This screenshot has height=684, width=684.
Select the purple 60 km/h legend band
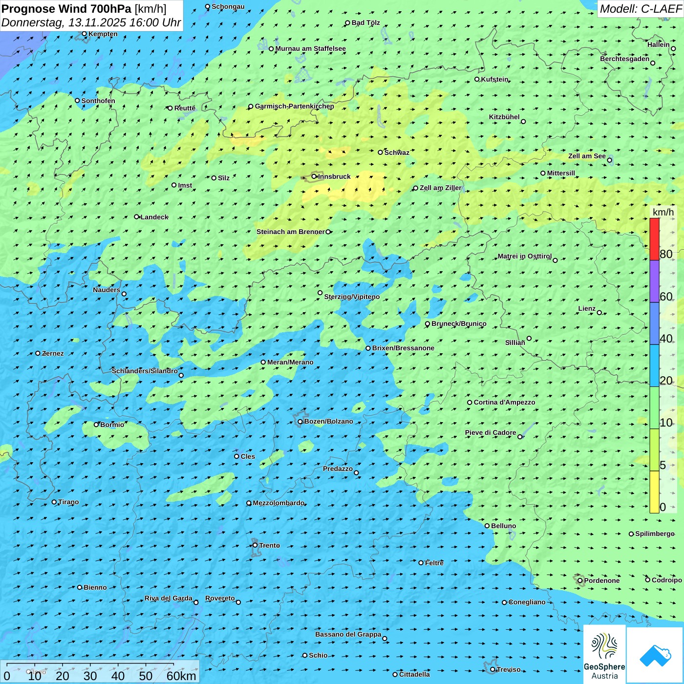654,281
